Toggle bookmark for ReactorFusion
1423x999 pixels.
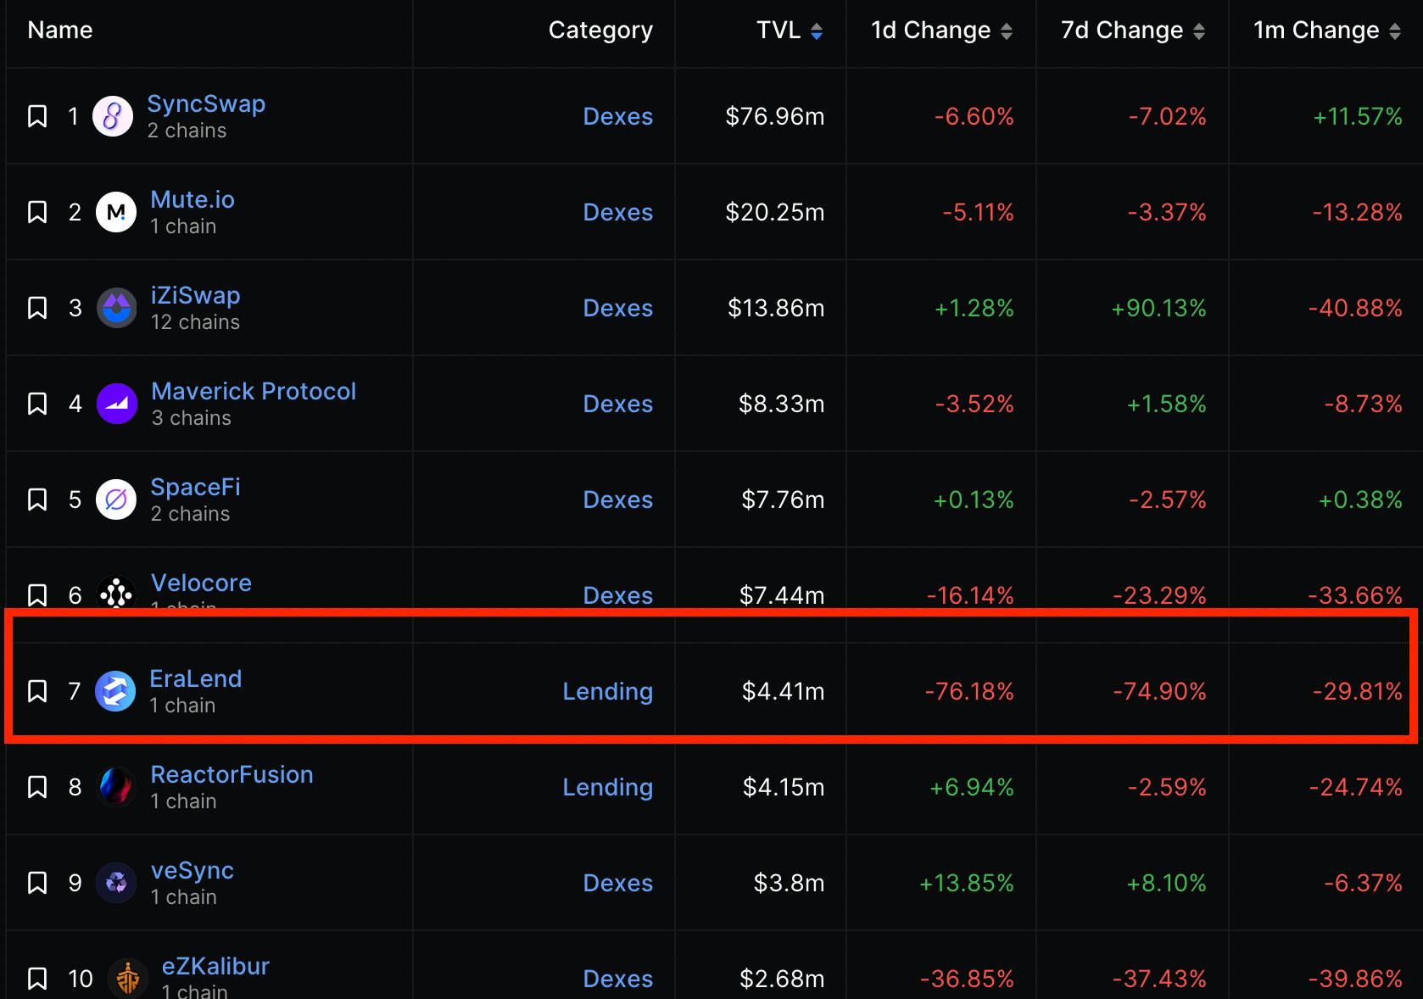coord(37,787)
